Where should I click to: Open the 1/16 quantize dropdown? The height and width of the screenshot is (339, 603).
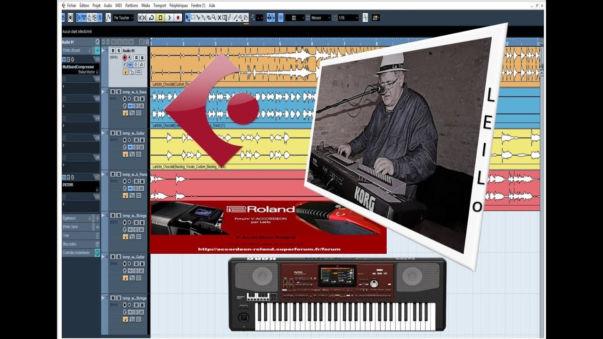click(x=348, y=17)
